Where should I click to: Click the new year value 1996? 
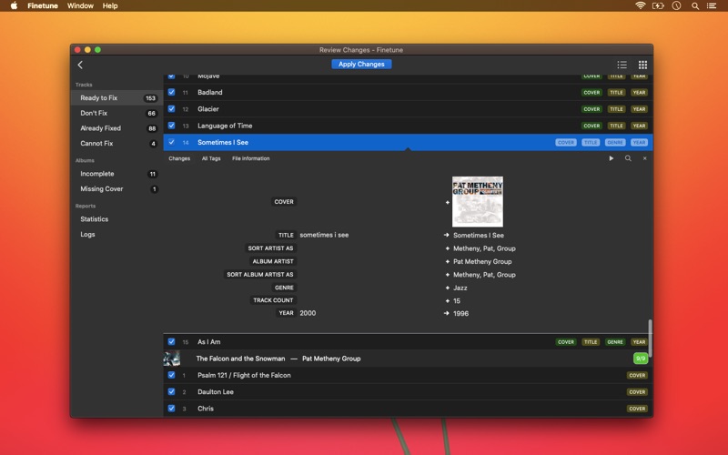point(460,313)
